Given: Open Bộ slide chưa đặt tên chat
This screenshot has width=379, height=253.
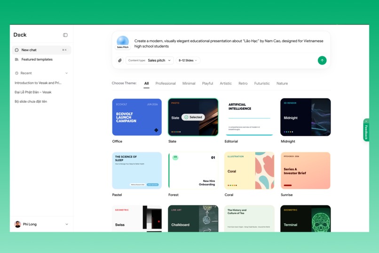Looking at the screenshot, I should click(31, 101).
